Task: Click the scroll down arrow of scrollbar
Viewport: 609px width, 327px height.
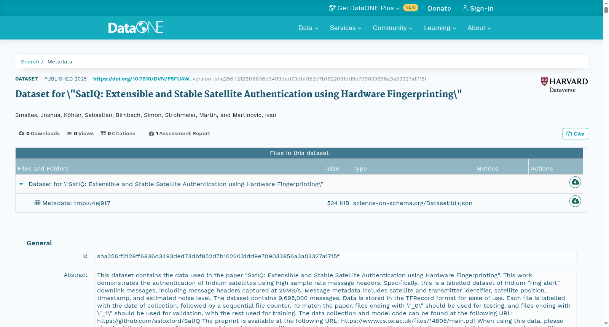Action: (x=606, y=324)
